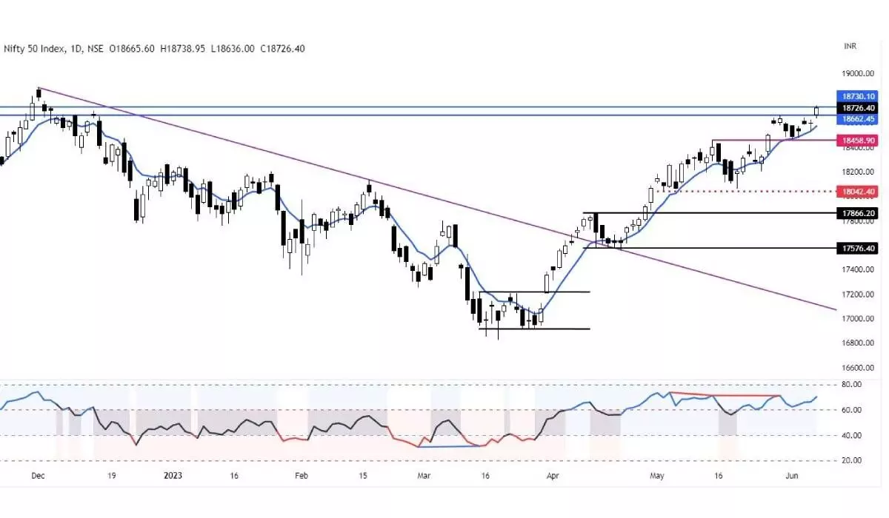Click the 17866.20 black price label
Screen dimensions: 889x518
pos(859,212)
